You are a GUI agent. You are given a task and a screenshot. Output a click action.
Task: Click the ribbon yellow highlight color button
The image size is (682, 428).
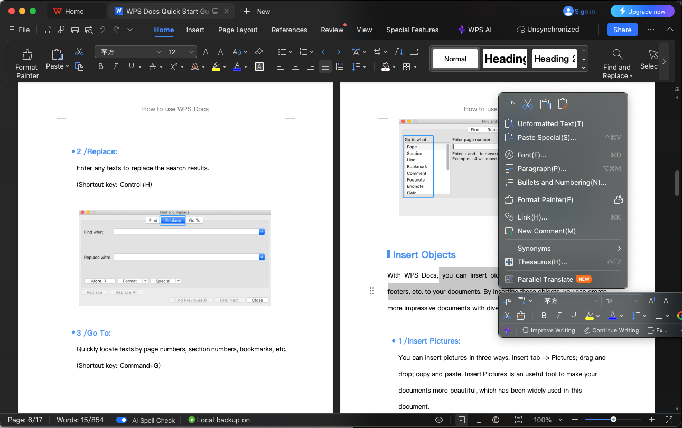(x=216, y=66)
